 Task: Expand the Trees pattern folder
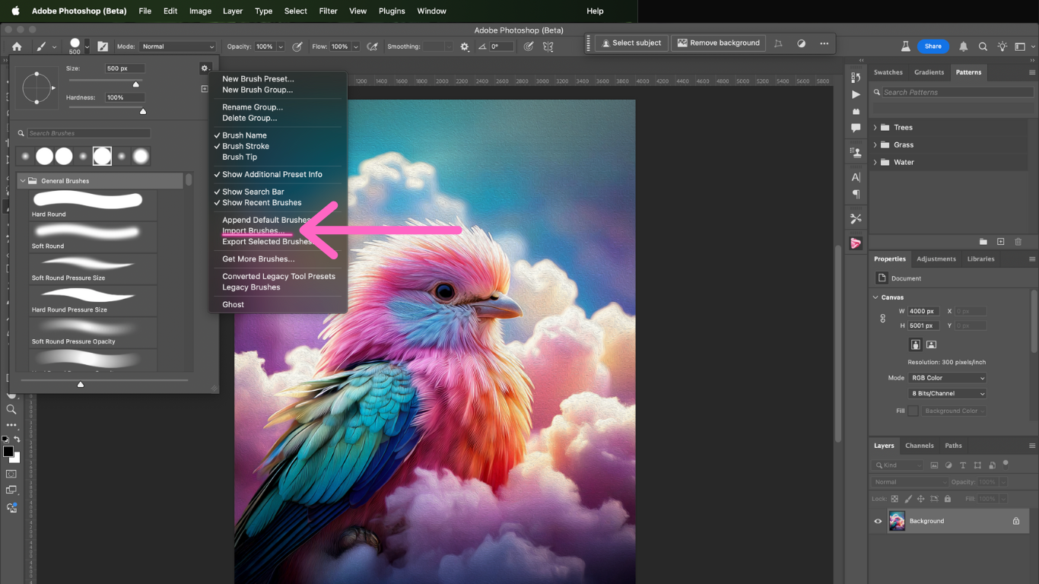click(875, 128)
